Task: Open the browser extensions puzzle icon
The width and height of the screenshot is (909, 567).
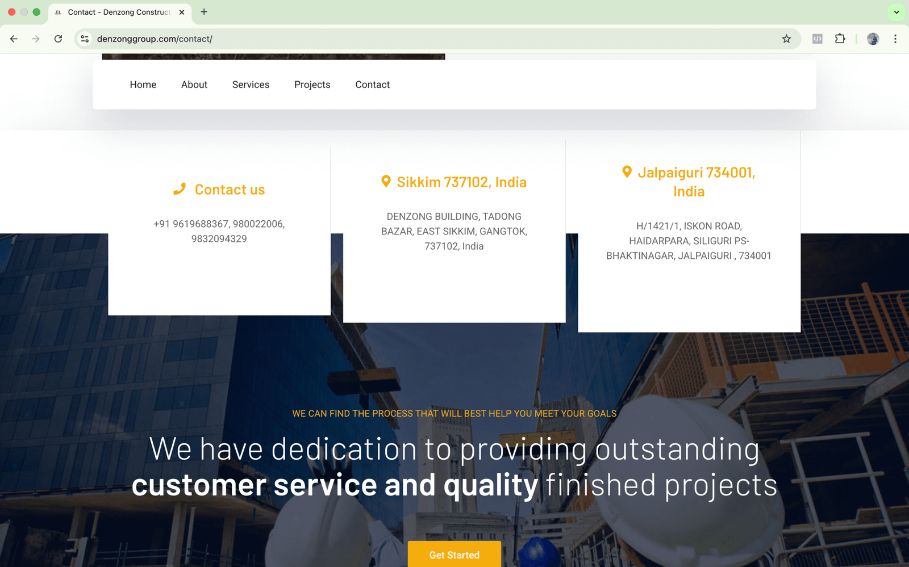Action: coord(840,39)
